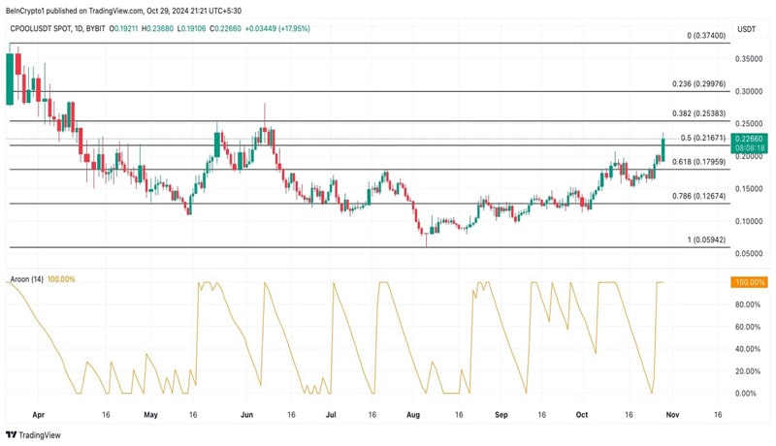Click the 0.05000 price axis label
This screenshot has height=446, width=776.
748,254
